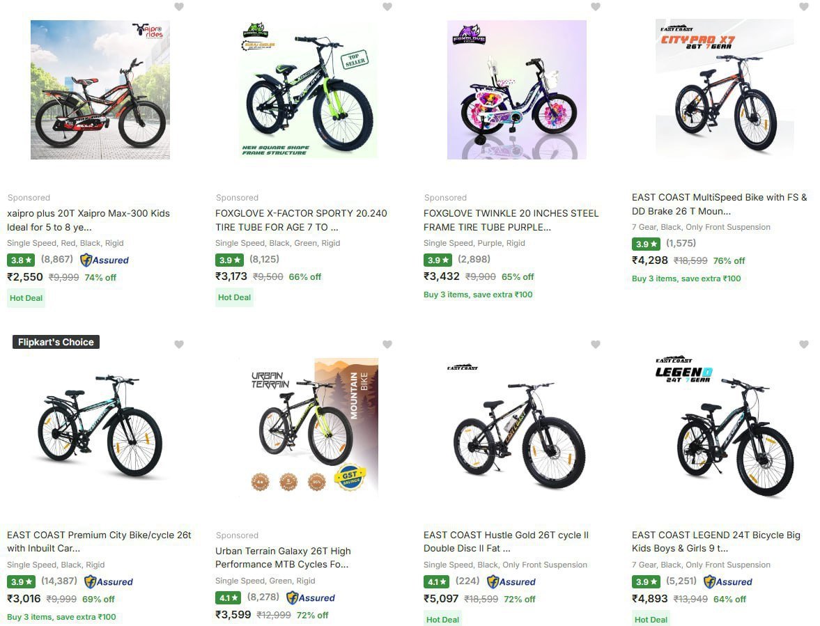Click the Hot Deal tag under Xaipro Max-300
Viewport: 820px width, 626px height.
point(26,298)
